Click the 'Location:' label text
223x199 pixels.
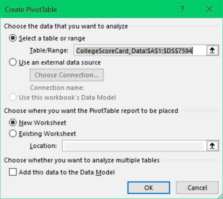pyautogui.click(x=43, y=146)
